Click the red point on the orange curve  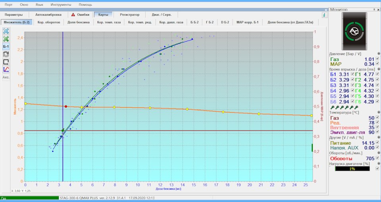tap(66, 106)
